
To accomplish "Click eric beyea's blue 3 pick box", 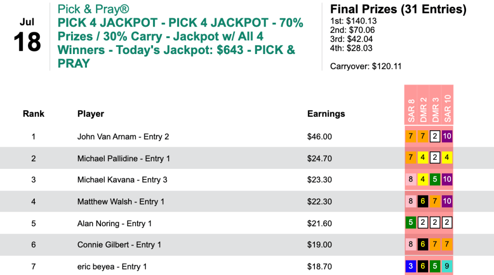I will coord(411,266).
